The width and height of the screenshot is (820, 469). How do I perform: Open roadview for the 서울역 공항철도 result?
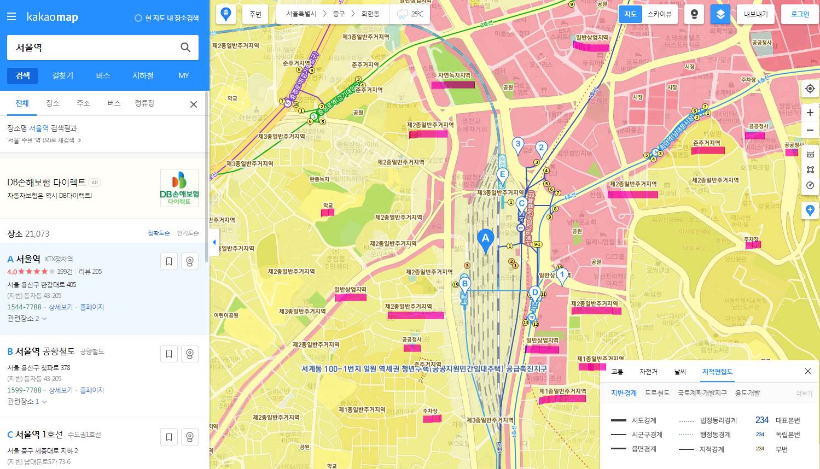[190, 354]
